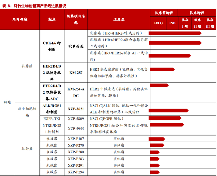The height and width of the screenshot is (176, 217).
Task: Click the 临床阶段 header cell
Action: pyautogui.click(x=197, y=13)
